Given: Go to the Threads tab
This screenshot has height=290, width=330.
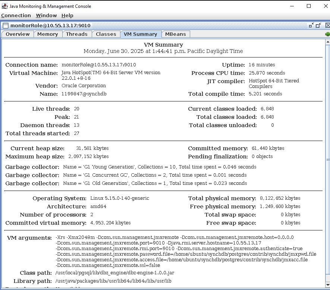Looking at the screenshot, I should 76,34.
